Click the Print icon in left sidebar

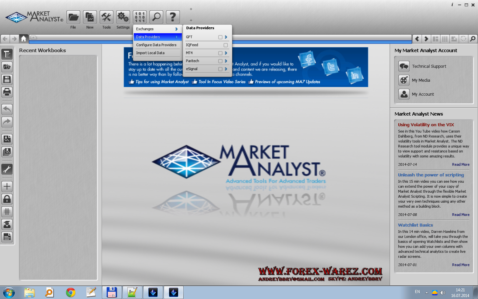7,92
